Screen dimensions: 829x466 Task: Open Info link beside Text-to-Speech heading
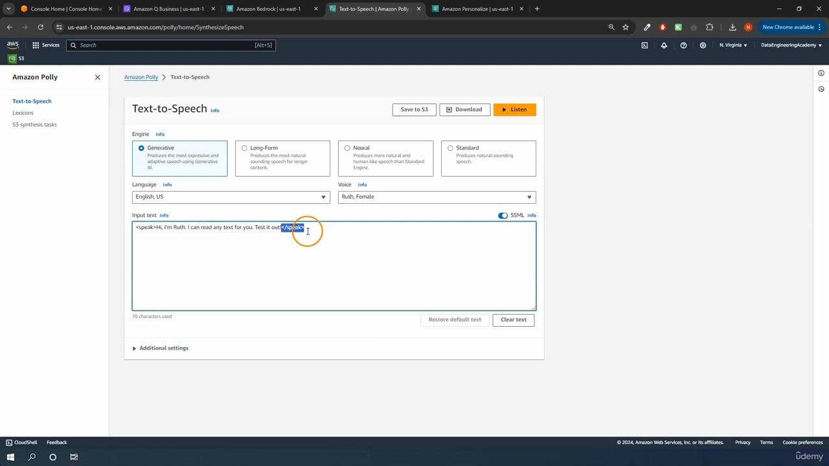(215, 111)
